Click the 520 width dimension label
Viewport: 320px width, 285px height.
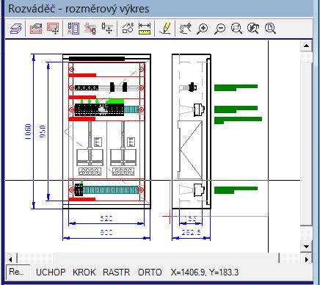pyautogui.click(x=106, y=218)
